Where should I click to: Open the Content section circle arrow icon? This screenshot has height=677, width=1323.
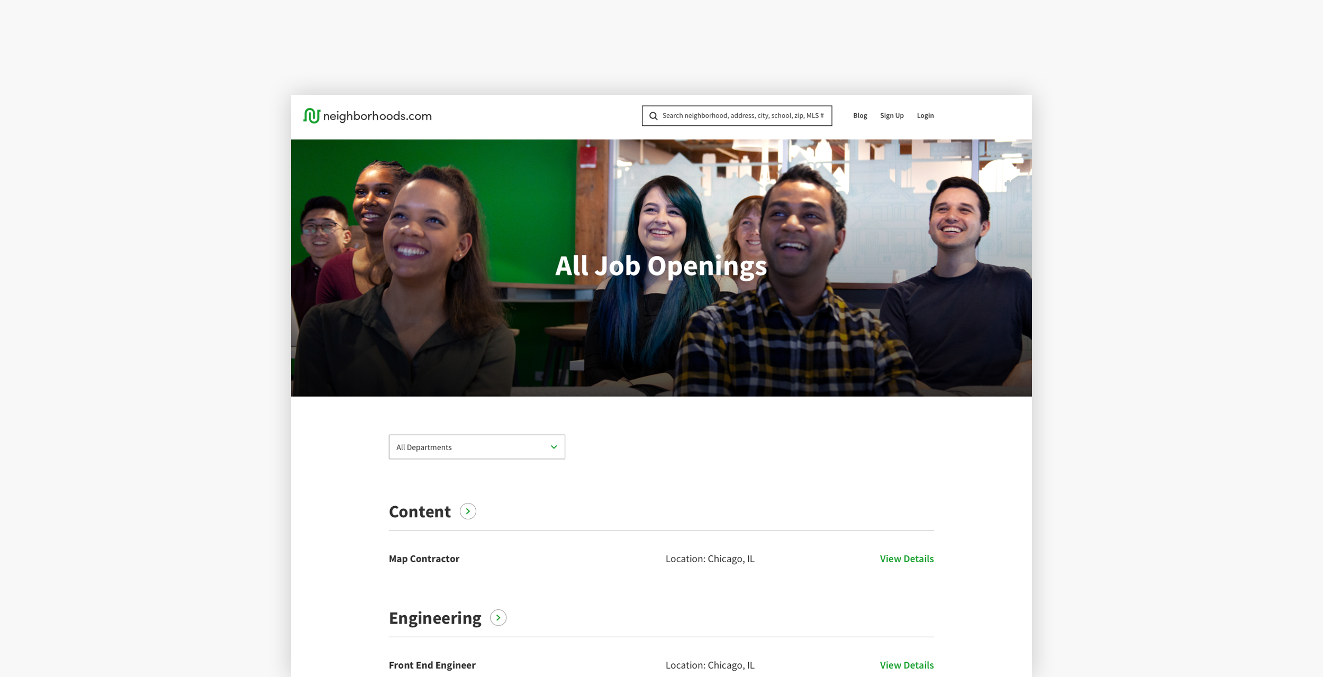(x=468, y=511)
